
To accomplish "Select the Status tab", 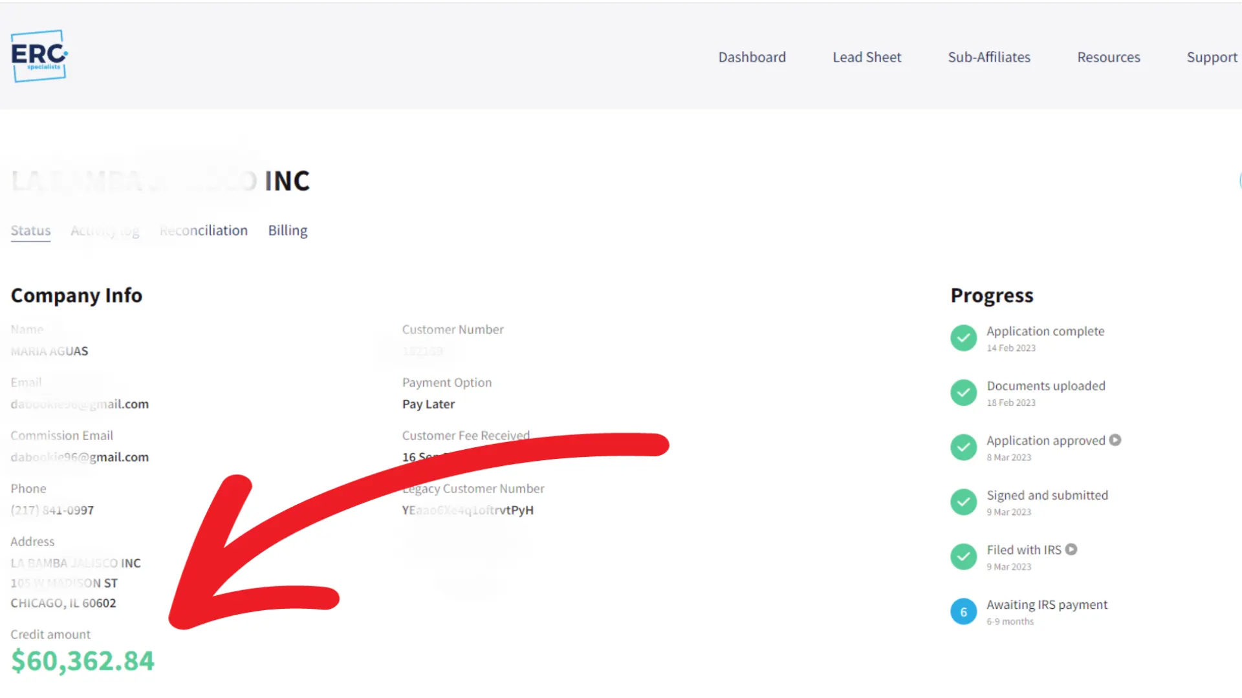I will pos(30,231).
